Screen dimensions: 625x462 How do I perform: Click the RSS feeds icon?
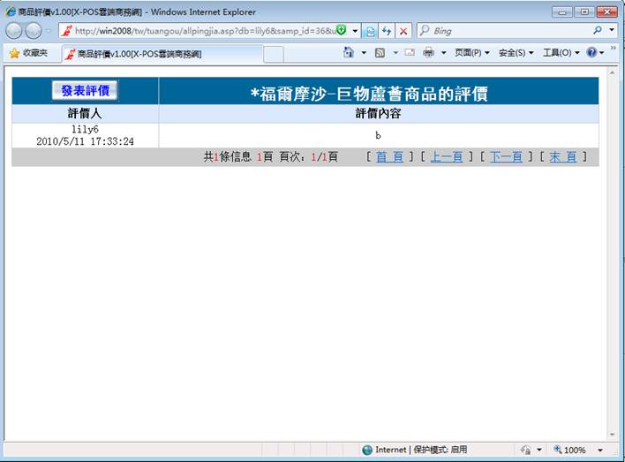coord(380,53)
